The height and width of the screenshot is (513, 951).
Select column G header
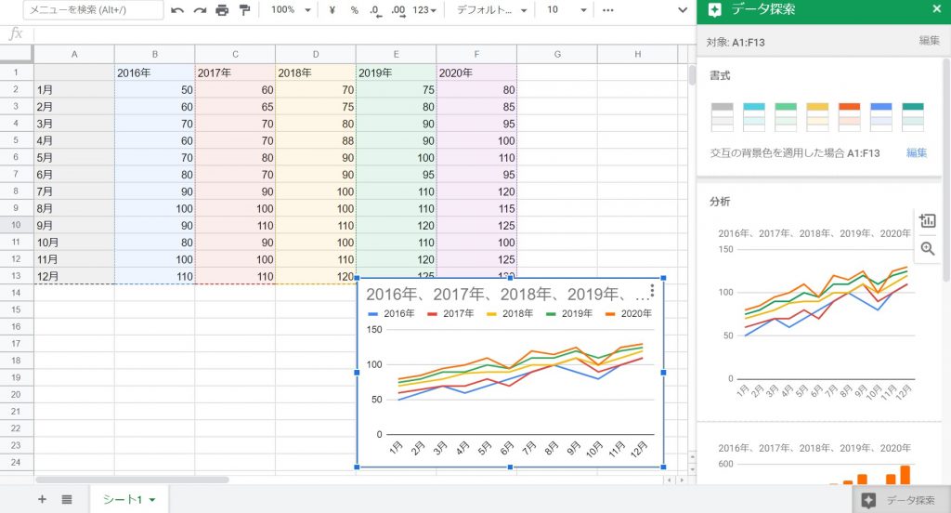pos(557,54)
